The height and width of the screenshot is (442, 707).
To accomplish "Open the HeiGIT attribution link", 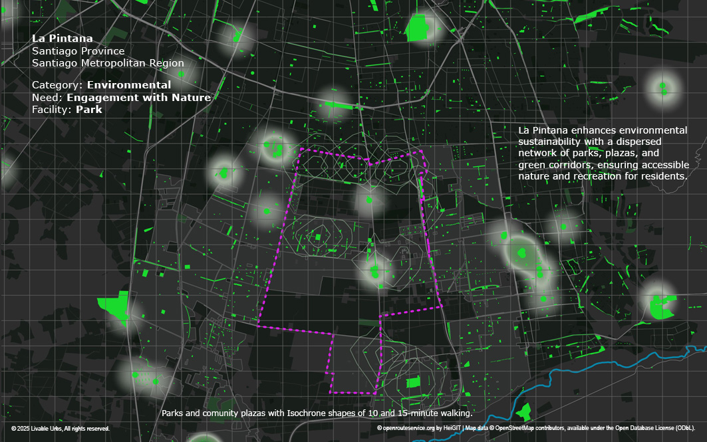I will pyautogui.click(x=452, y=429).
